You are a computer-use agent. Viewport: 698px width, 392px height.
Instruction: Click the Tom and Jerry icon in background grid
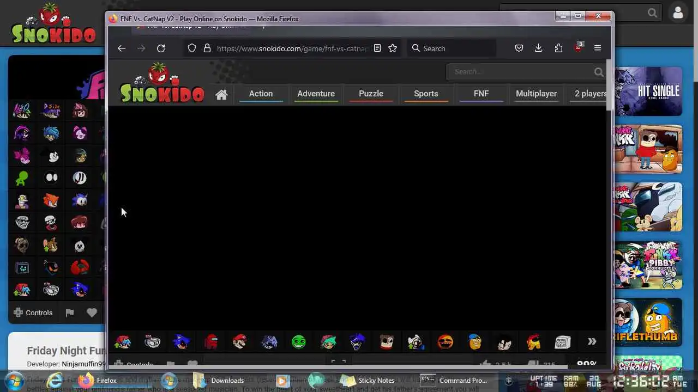pyautogui.click(x=51, y=245)
